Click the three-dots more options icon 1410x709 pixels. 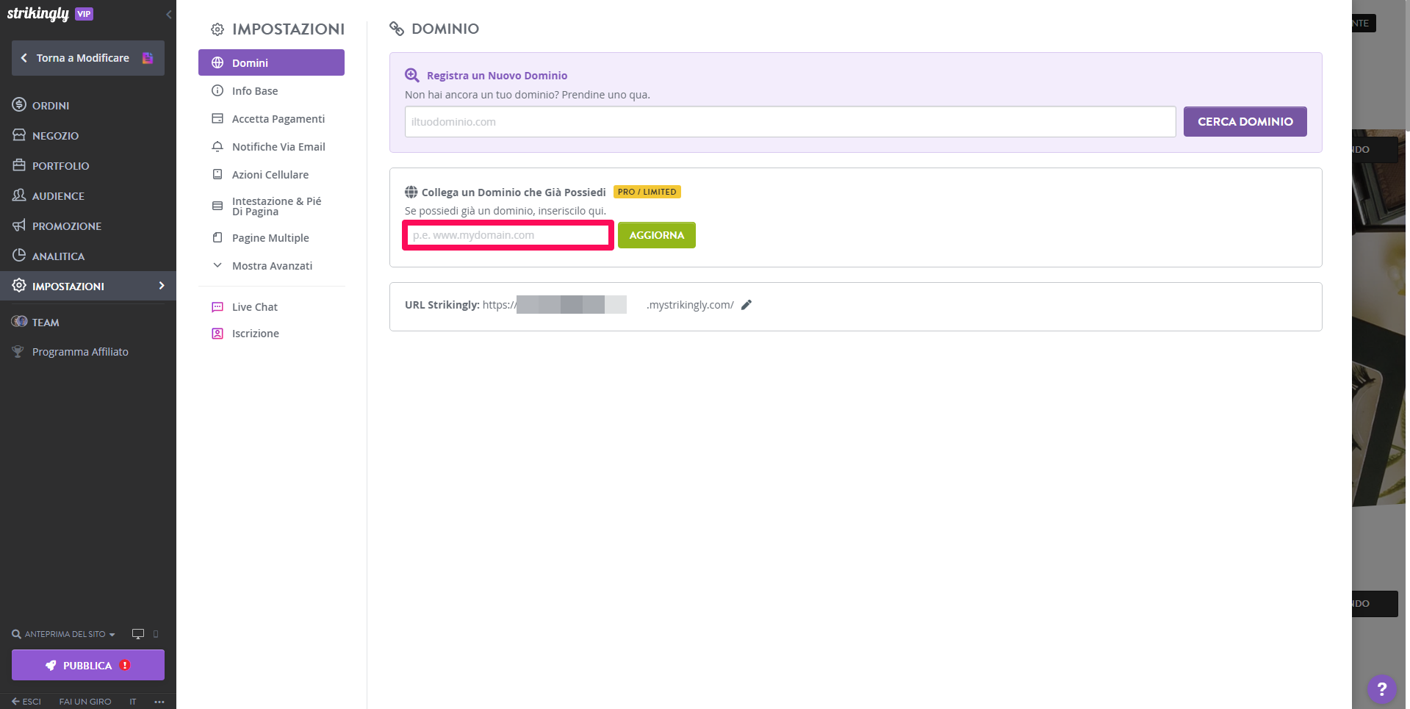(159, 702)
